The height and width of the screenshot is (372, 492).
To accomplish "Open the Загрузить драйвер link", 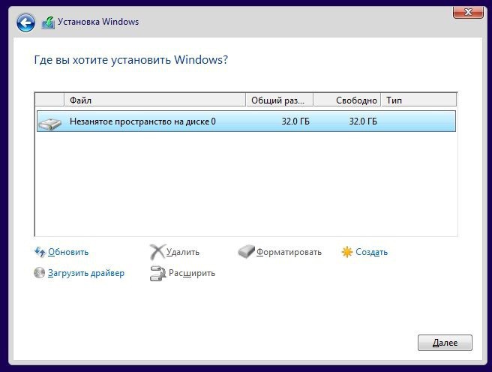I will [x=86, y=273].
